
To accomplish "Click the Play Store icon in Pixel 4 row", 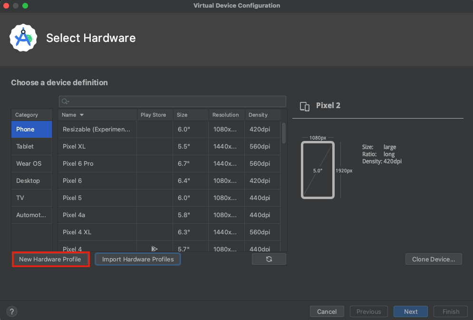I will (x=154, y=249).
